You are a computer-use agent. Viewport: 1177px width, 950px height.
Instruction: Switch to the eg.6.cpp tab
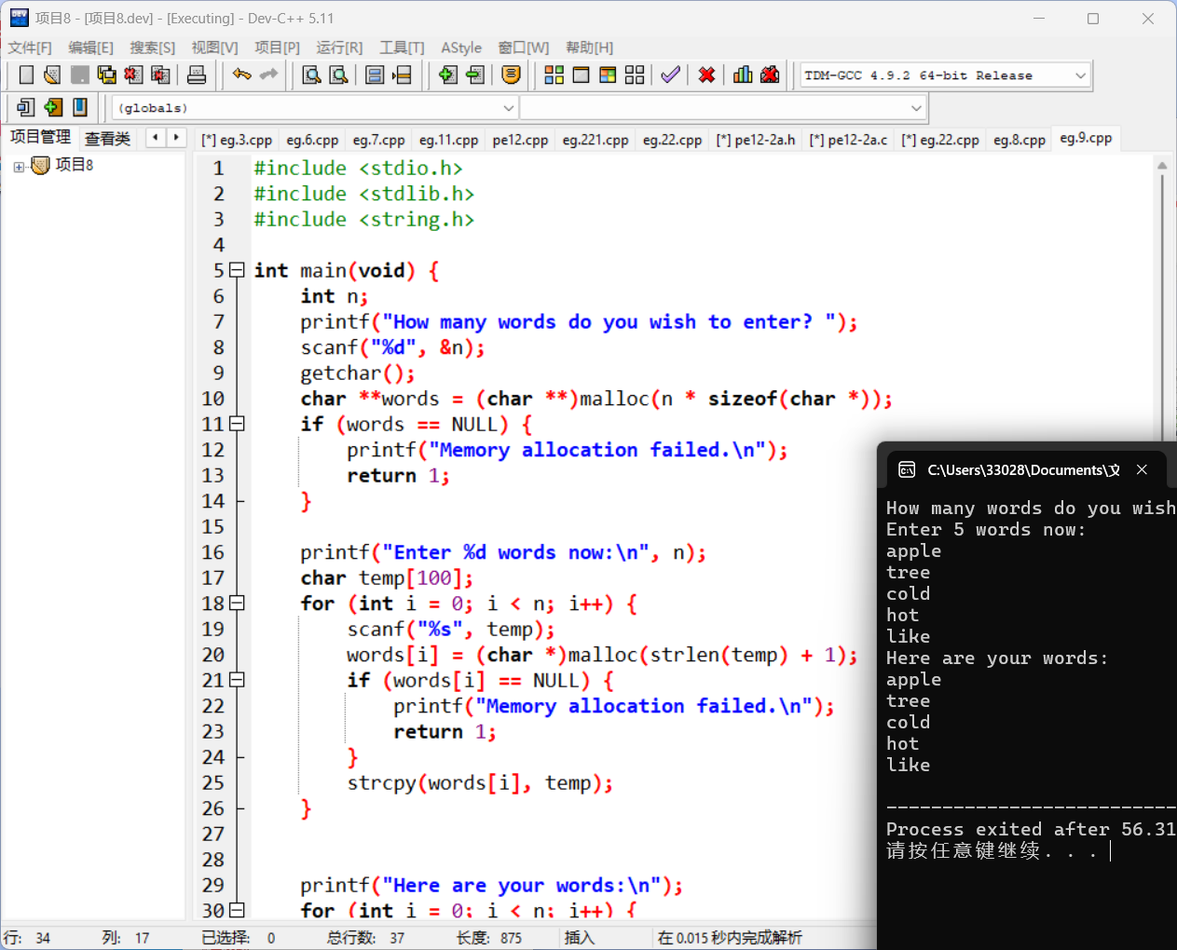tap(312, 140)
